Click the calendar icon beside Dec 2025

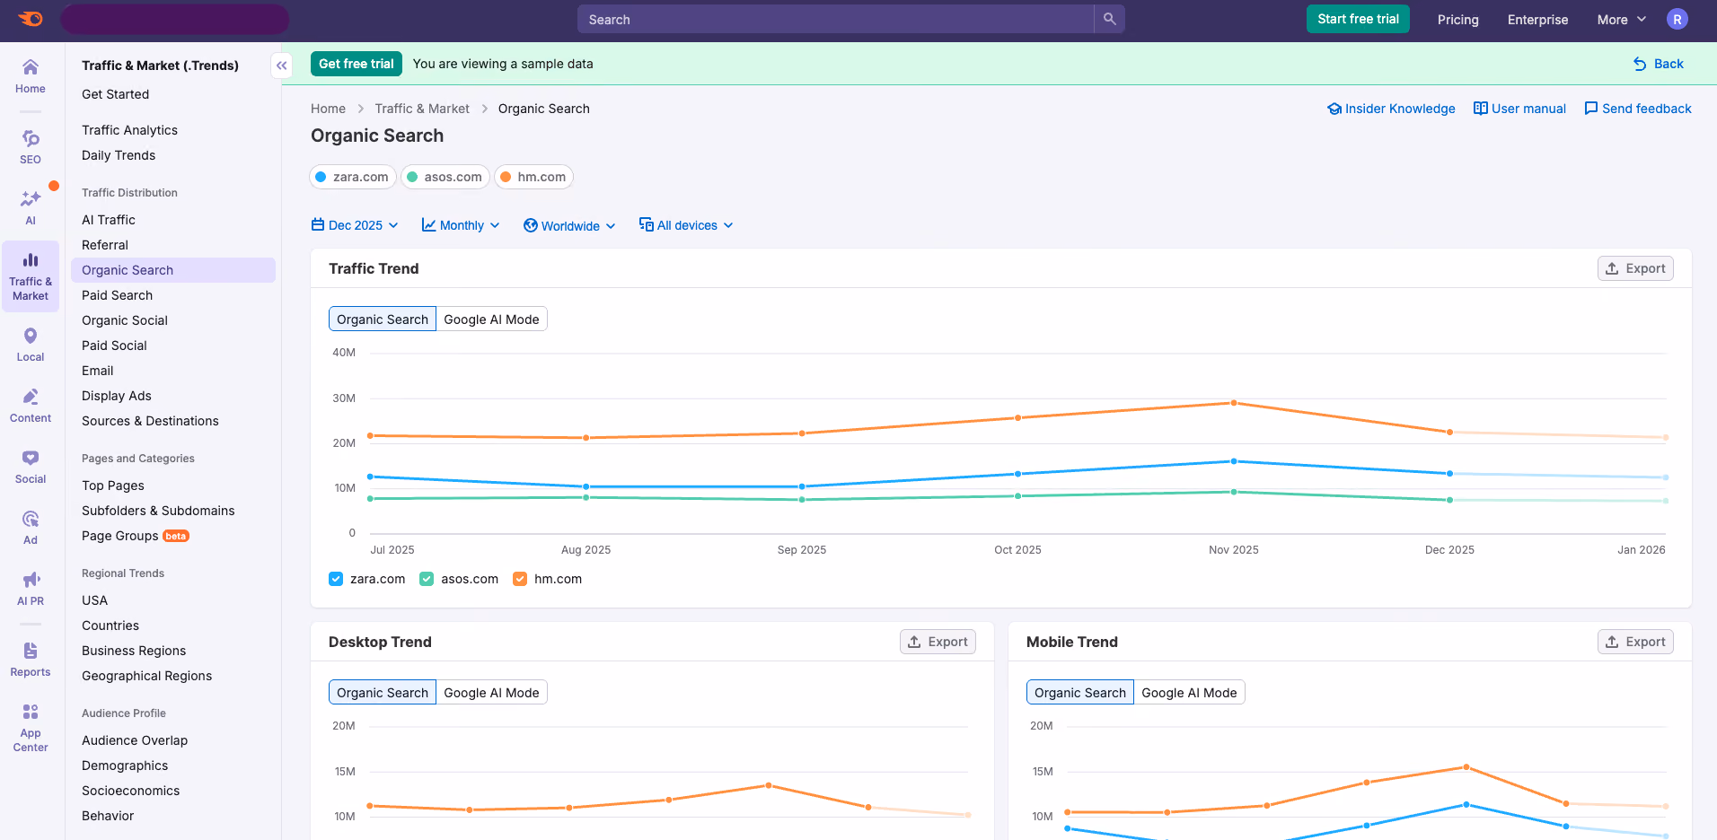[x=318, y=224]
